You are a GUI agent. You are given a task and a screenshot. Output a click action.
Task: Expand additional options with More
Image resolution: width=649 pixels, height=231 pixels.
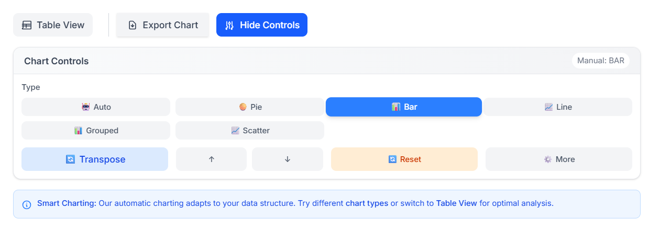coord(559,159)
